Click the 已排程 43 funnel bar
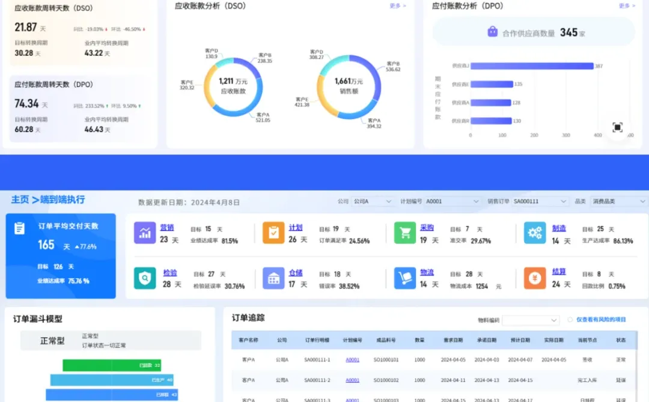 coord(112,395)
